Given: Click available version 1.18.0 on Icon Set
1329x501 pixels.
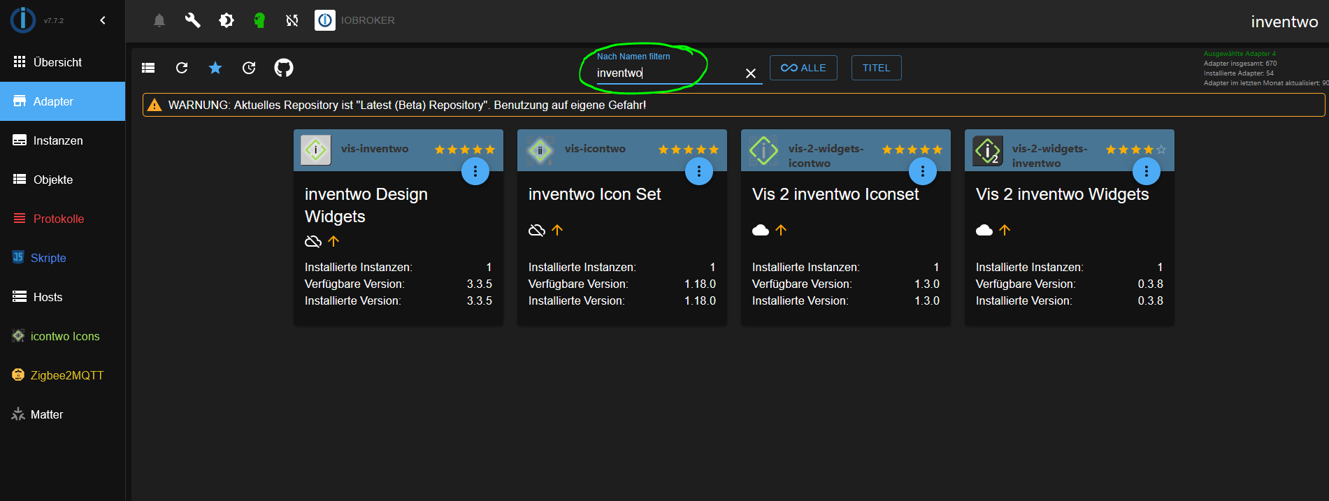Looking at the screenshot, I should pos(700,284).
